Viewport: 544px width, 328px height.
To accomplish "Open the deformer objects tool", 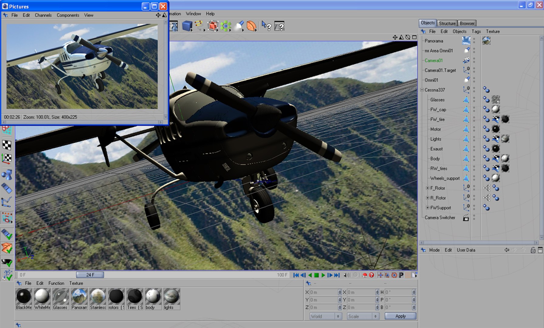I will pyautogui.click(x=252, y=26).
